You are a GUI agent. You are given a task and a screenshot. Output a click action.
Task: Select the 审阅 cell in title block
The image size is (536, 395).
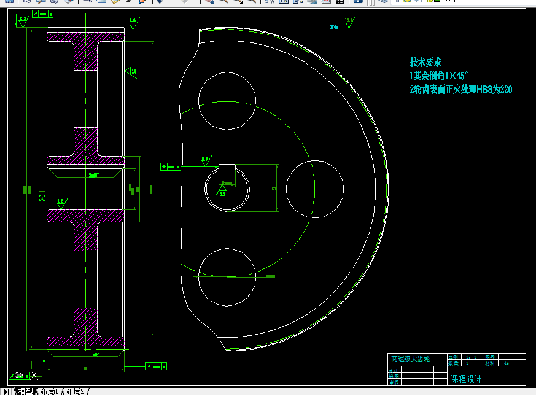click(394, 382)
